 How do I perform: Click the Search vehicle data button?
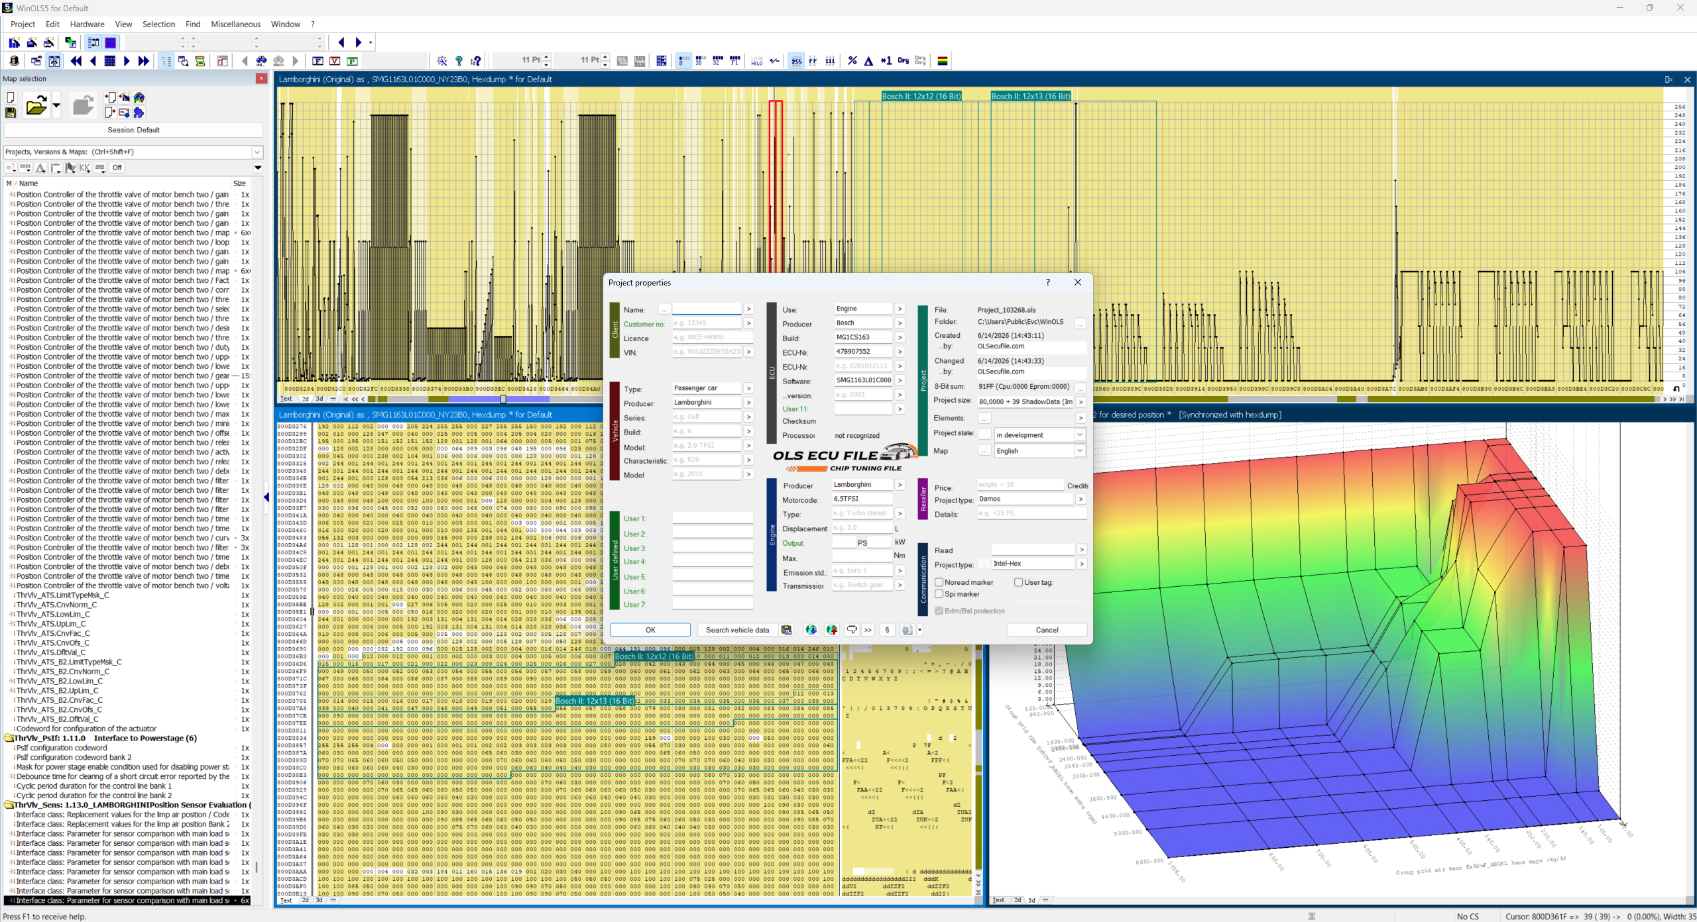tap(737, 630)
